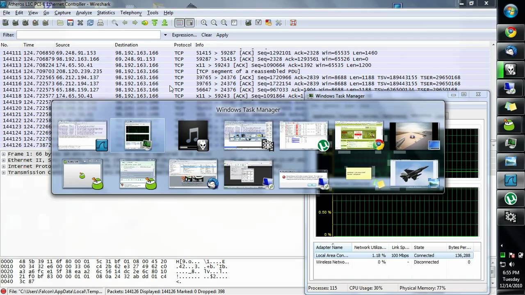Expand the Transmission Control tree node

(4, 172)
